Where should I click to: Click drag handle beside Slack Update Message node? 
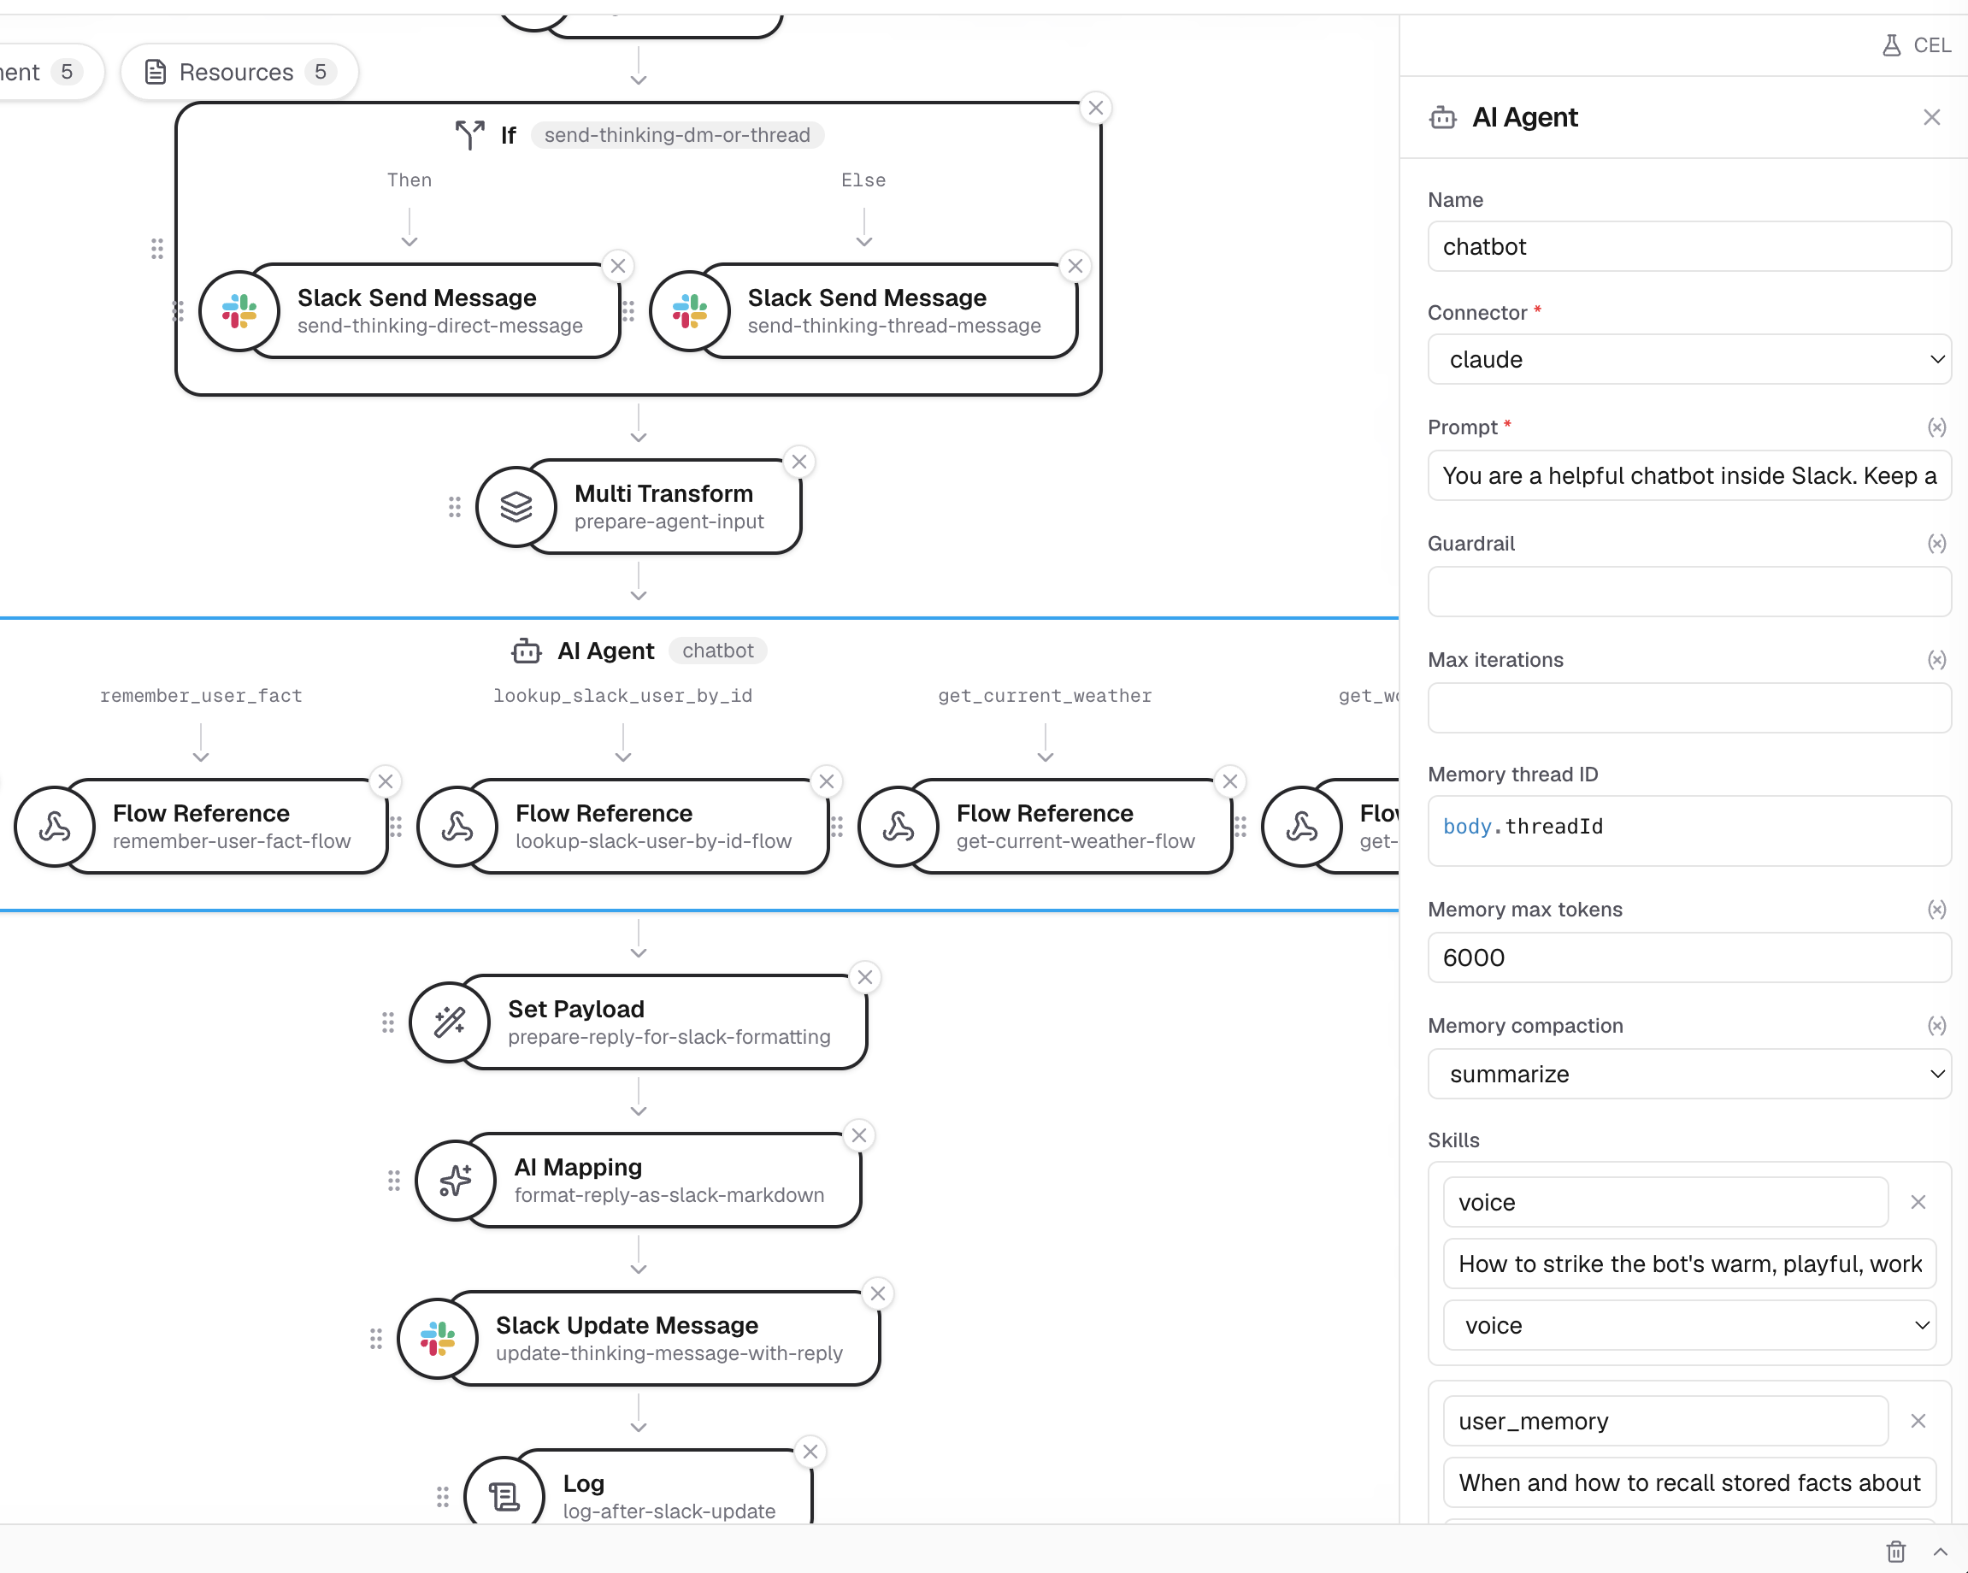(x=376, y=1340)
